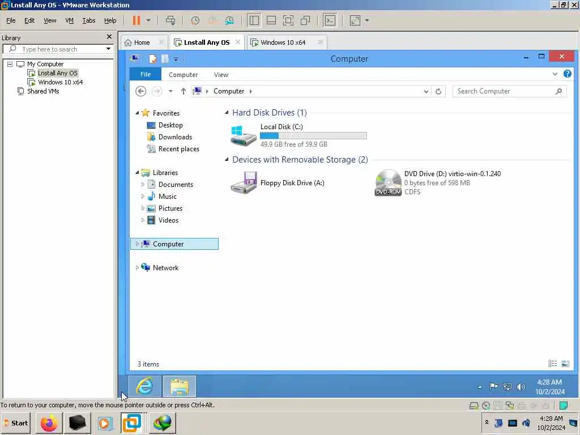
Task: Click the Local Disk C: usage bar
Action: (313, 136)
